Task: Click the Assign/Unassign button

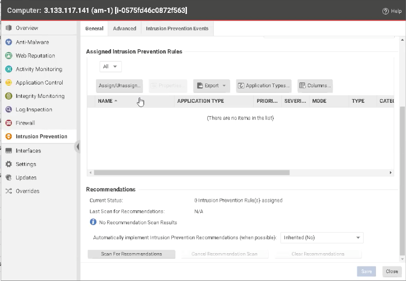Action: tap(119, 86)
